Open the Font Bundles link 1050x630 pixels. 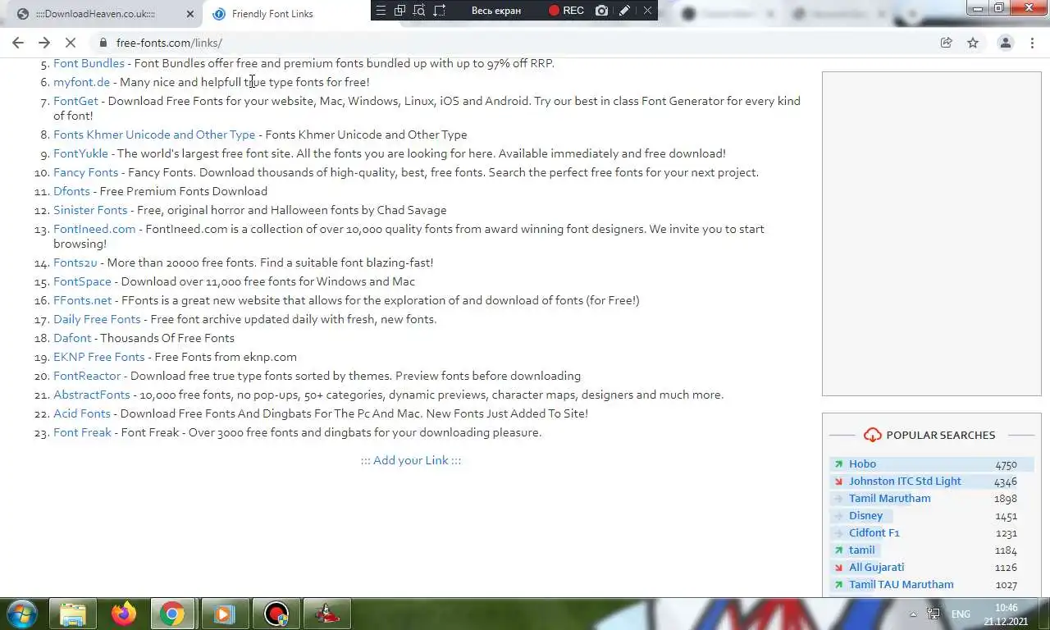[89, 63]
